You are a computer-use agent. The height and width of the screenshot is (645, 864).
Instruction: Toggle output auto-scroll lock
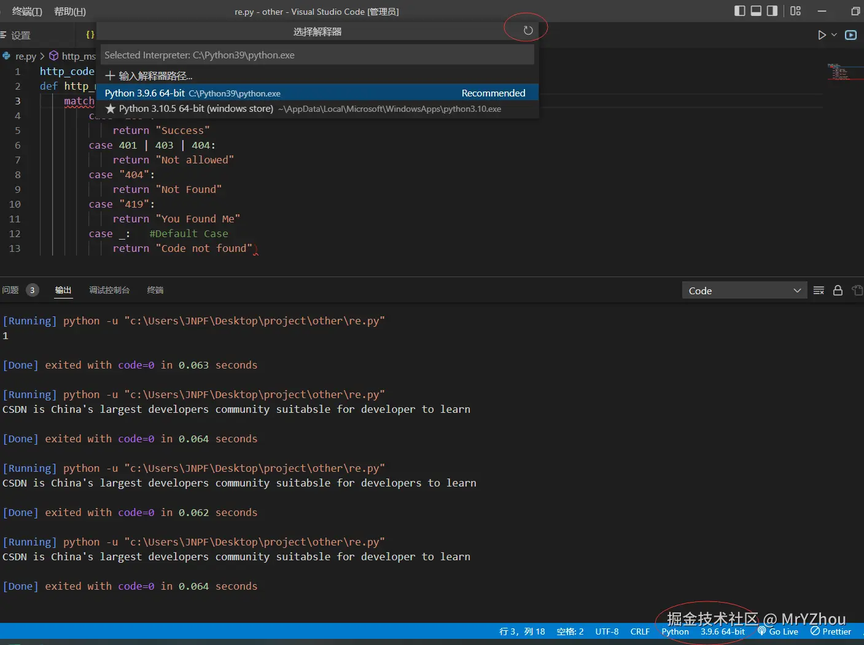838,291
